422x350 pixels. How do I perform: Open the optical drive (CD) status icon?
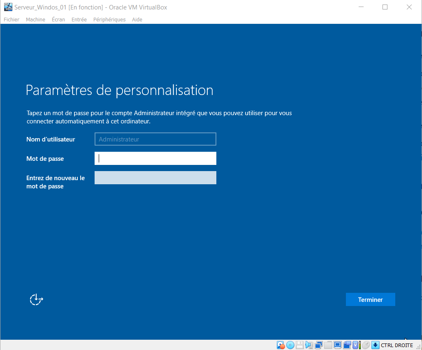click(290, 345)
